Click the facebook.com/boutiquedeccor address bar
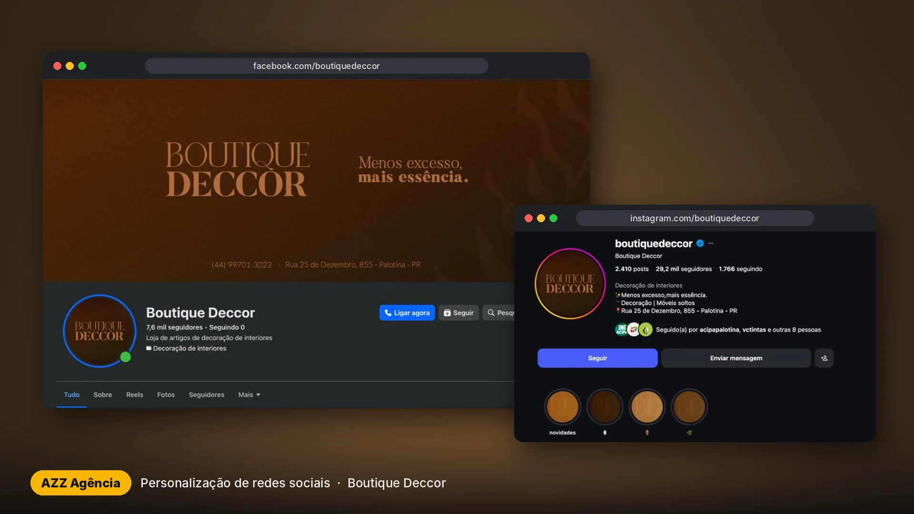 pyautogui.click(x=317, y=66)
